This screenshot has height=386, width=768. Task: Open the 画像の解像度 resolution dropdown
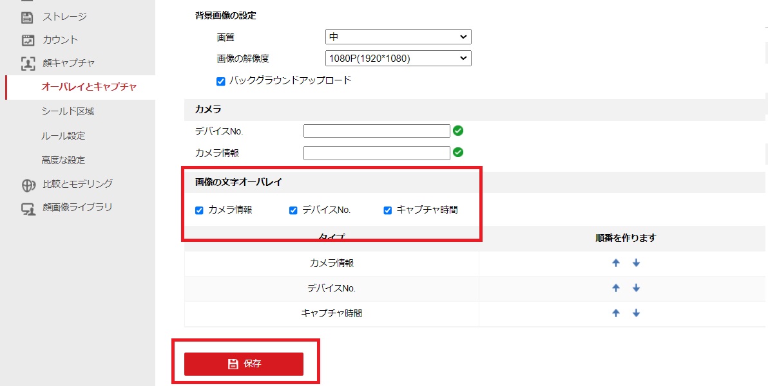click(x=398, y=58)
